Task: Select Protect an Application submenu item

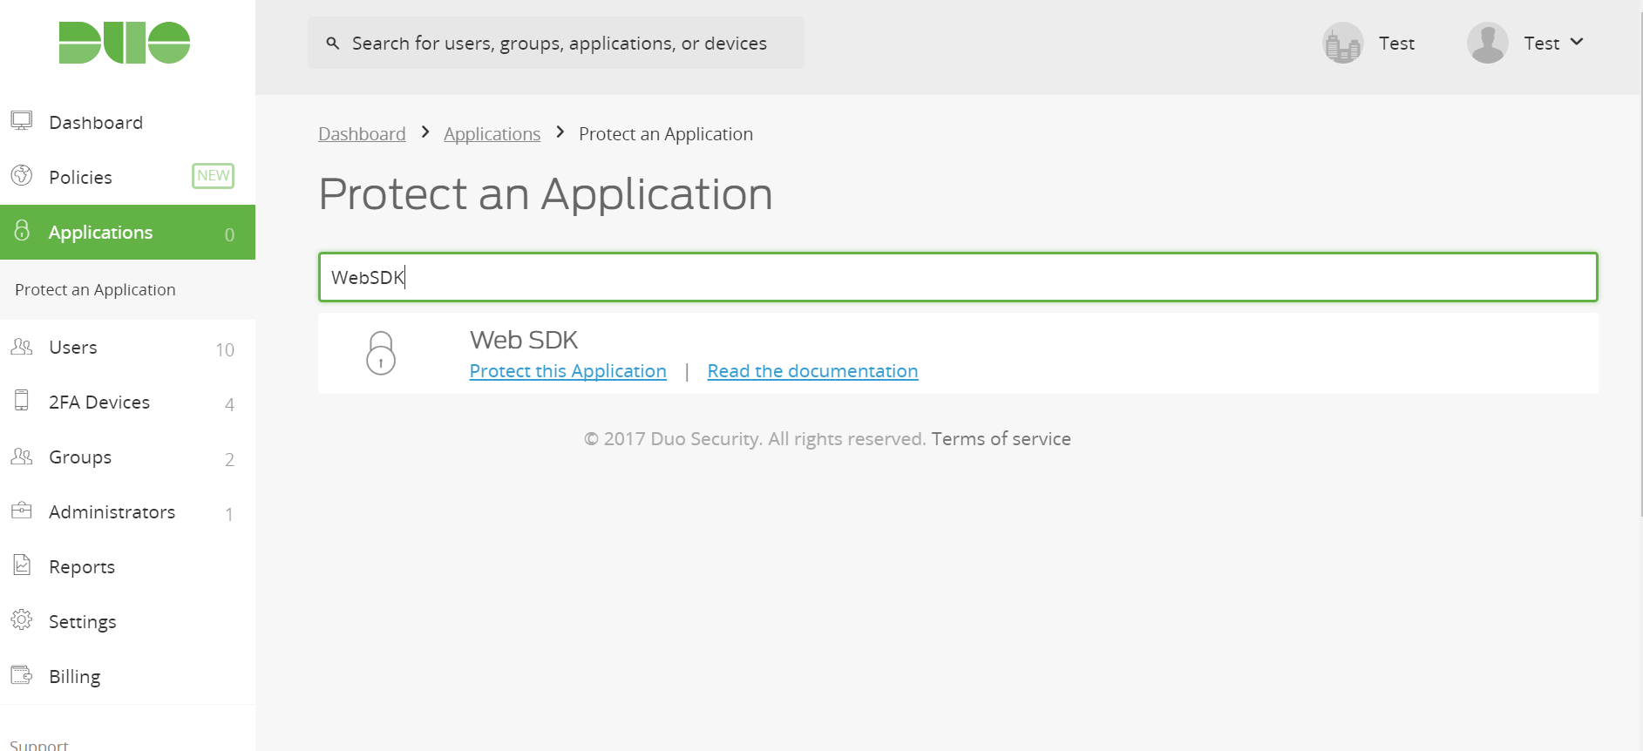Action: (x=95, y=290)
